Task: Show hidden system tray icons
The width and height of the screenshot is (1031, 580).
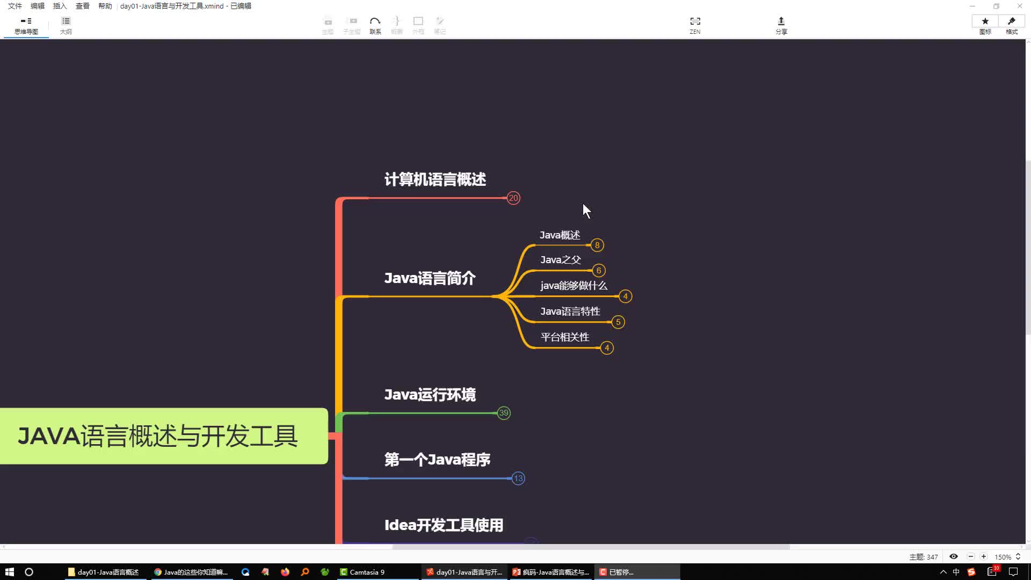Action: pyautogui.click(x=943, y=572)
